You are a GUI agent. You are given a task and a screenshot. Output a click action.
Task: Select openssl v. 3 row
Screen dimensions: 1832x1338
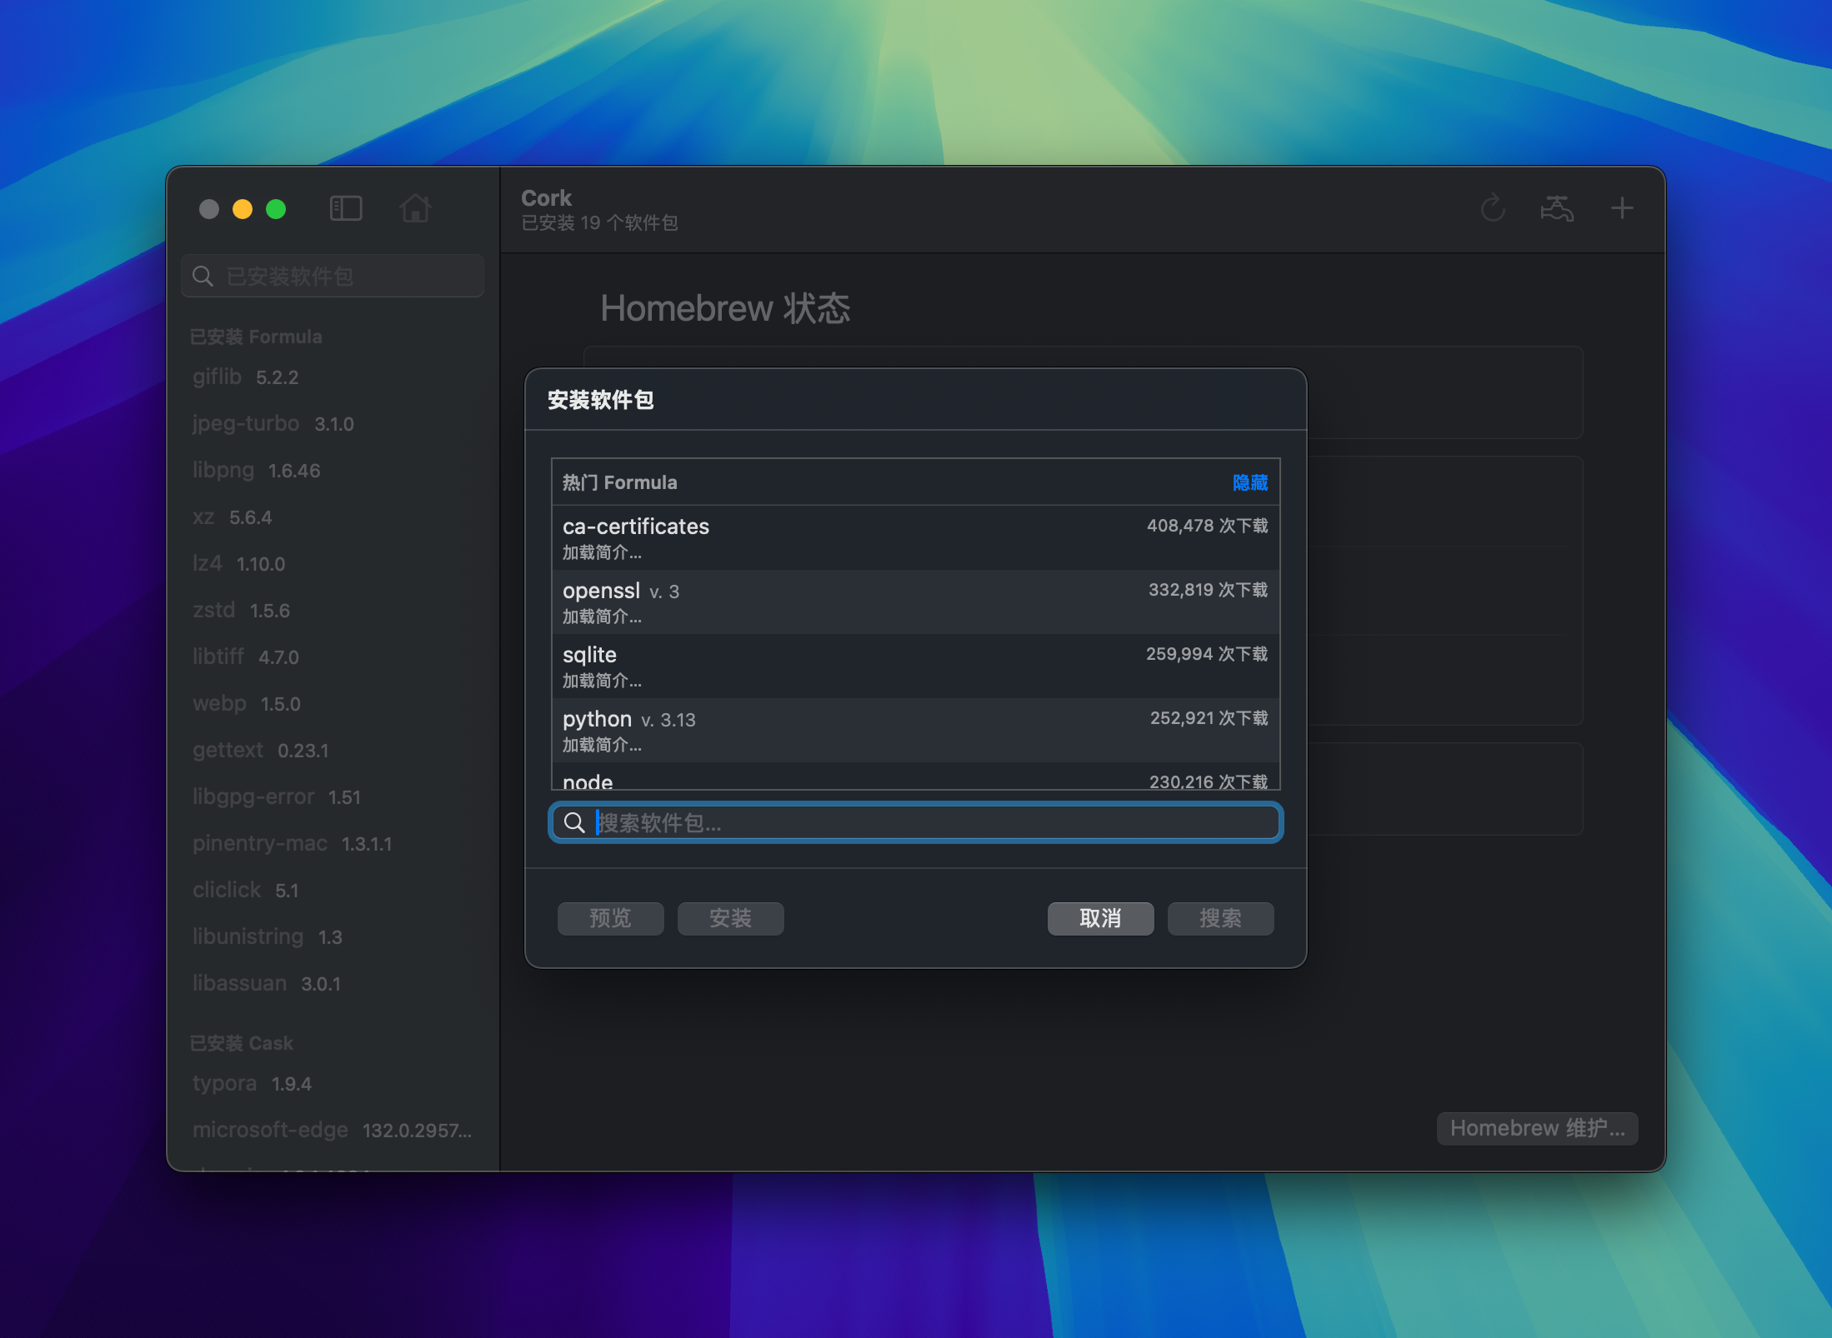coord(916,602)
